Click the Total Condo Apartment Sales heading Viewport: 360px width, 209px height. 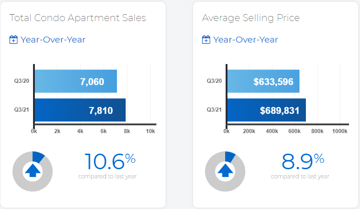78,18
